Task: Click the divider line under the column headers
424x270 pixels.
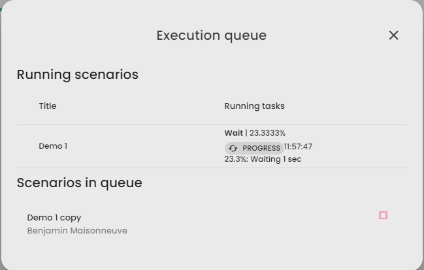Action: pos(212,125)
